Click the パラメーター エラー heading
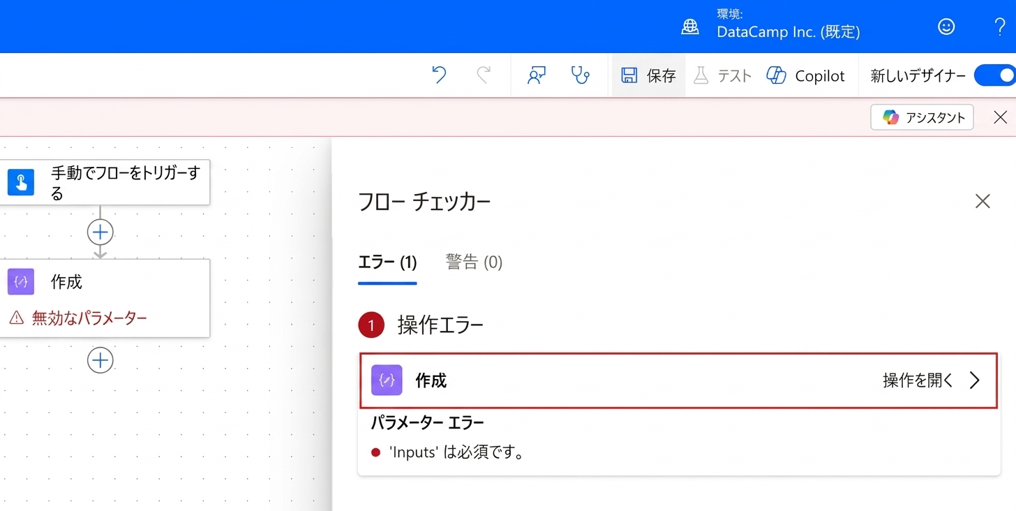Image resolution: width=1016 pixels, height=511 pixels. 427,422
